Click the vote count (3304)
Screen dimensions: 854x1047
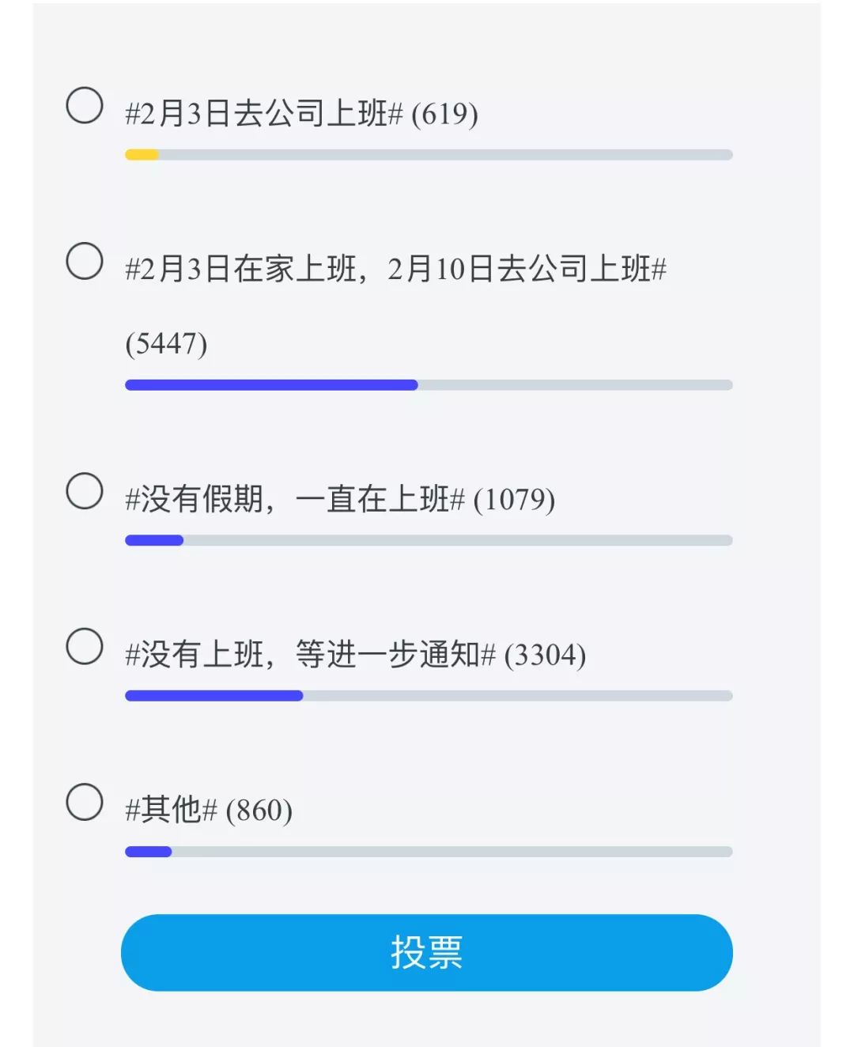[545, 655]
